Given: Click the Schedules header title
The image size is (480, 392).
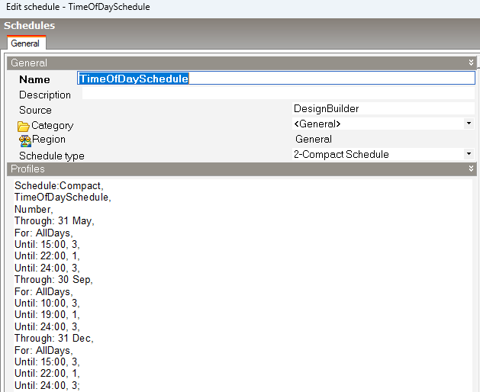Looking at the screenshot, I should tap(29, 26).
